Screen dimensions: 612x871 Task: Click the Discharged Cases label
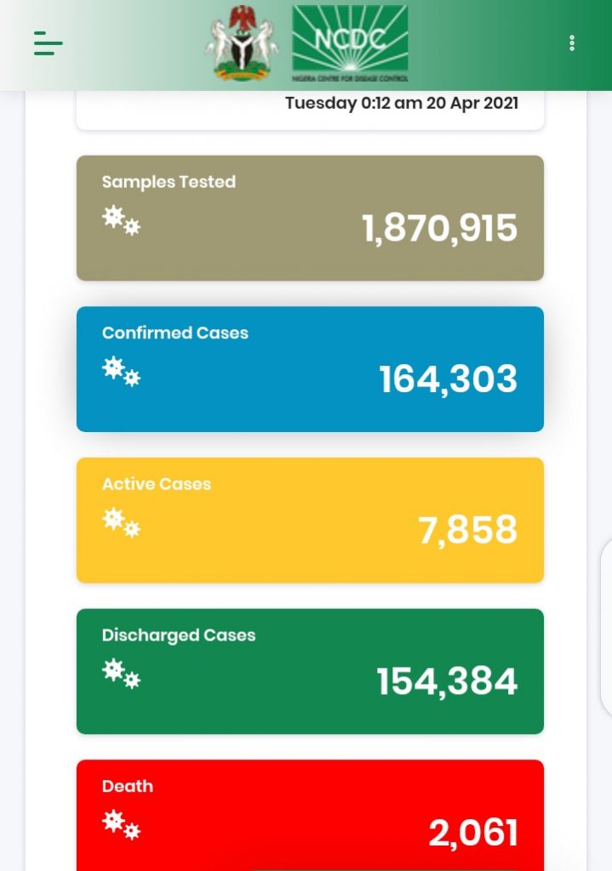pyautogui.click(x=179, y=635)
